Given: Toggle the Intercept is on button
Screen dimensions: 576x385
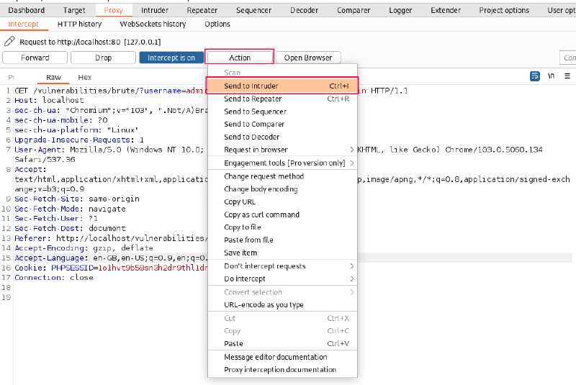Looking at the screenshot, I should [x=171, y=58].
